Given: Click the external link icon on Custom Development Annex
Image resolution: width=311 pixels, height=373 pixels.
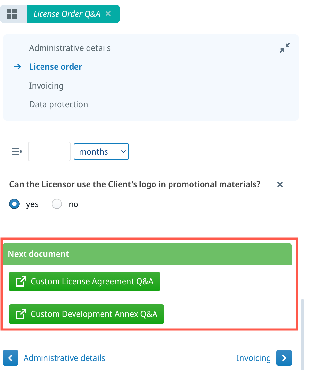Looking at the screenshot, I should pos(21,314).
